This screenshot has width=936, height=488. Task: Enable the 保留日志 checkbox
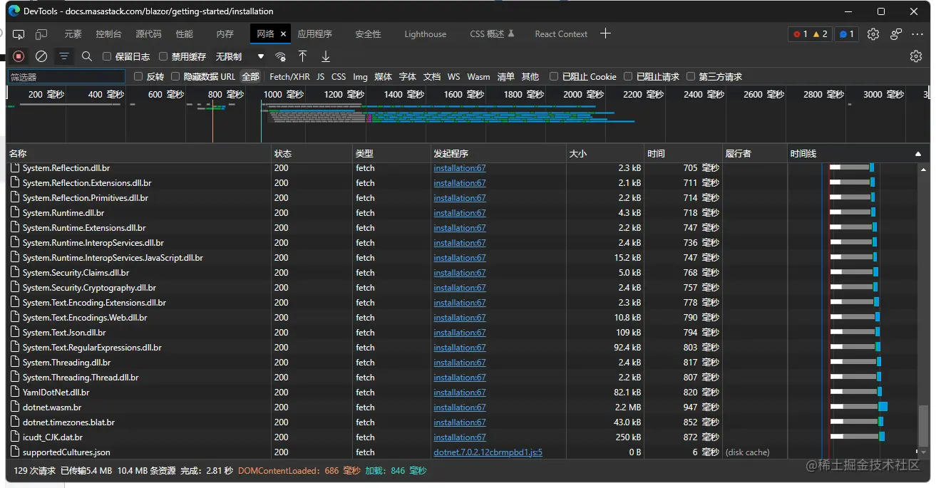point(107,56)
